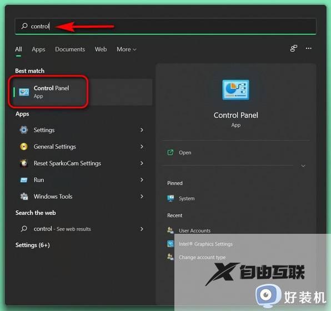This screenshot has width=331, height=311.
Task: Open pinned System item
Action: click(187, 198)
